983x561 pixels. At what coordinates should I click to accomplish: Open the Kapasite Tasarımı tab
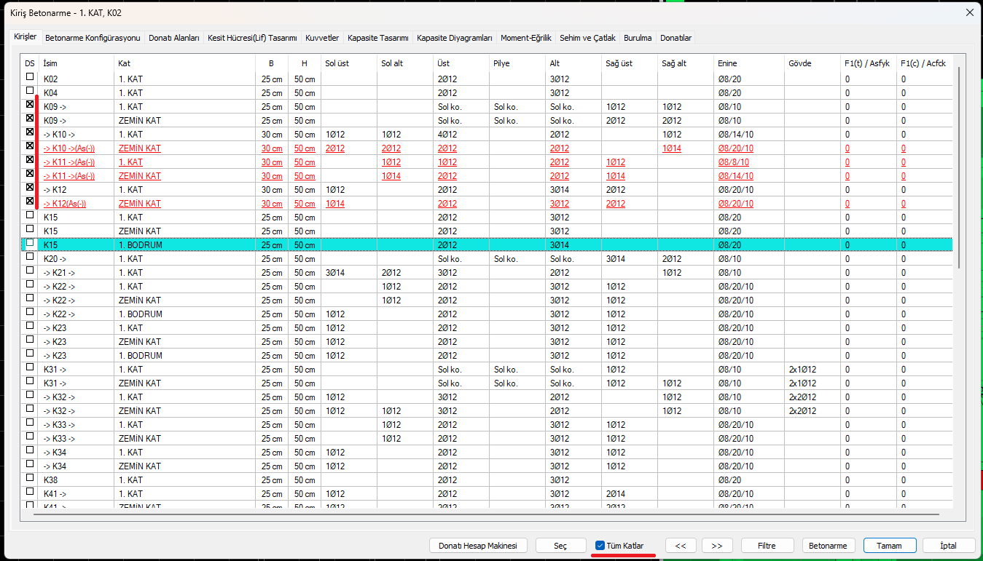[378, 37]
